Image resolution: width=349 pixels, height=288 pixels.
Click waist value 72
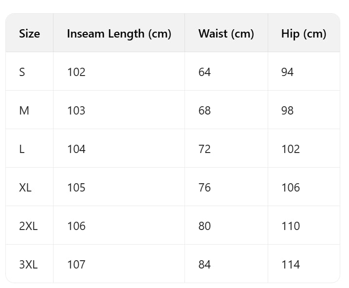click(204, 149)
